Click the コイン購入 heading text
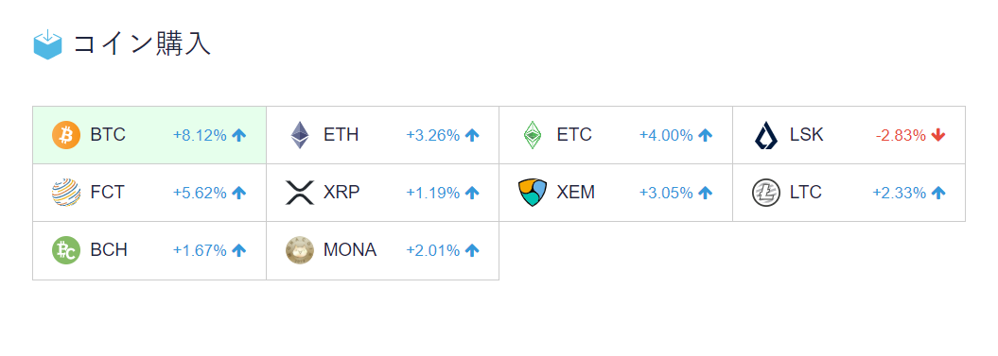The image size is (998, 356). click(142, 44)
